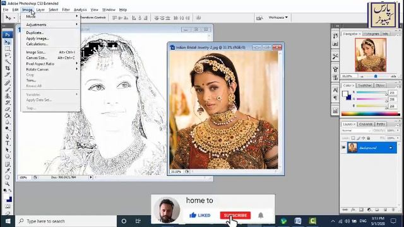The height and width of the screenshot is (227, 404).
Task: Open the layer Opacity dropdown
Action: [x=398, y=131]
